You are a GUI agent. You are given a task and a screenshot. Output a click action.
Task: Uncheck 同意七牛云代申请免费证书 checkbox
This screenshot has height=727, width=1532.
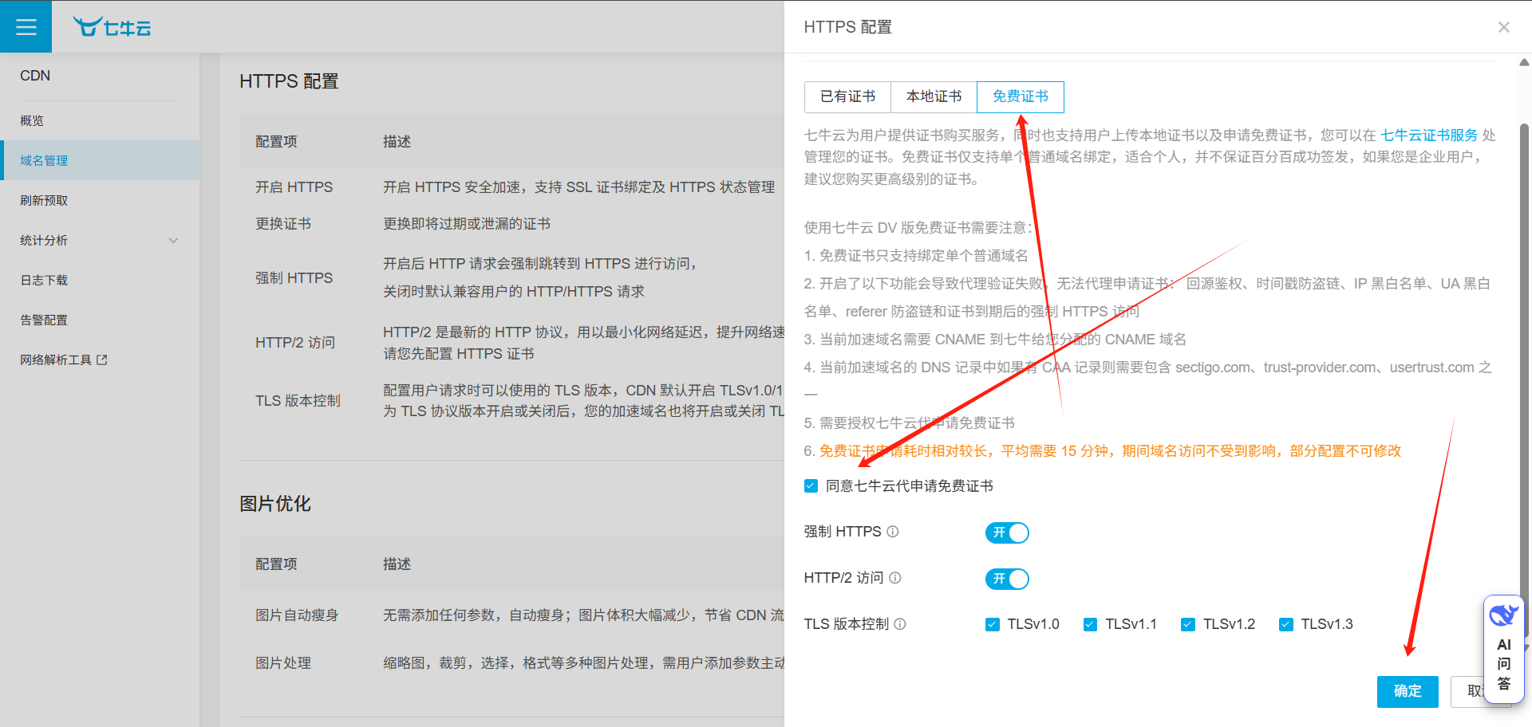811,486
